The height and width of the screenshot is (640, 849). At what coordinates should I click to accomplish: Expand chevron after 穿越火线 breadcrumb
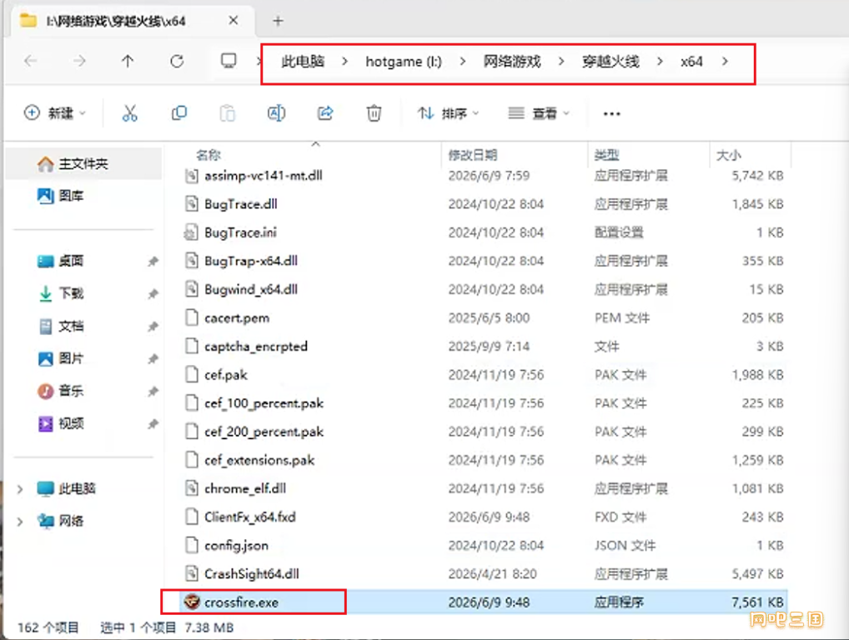[660, 62]
